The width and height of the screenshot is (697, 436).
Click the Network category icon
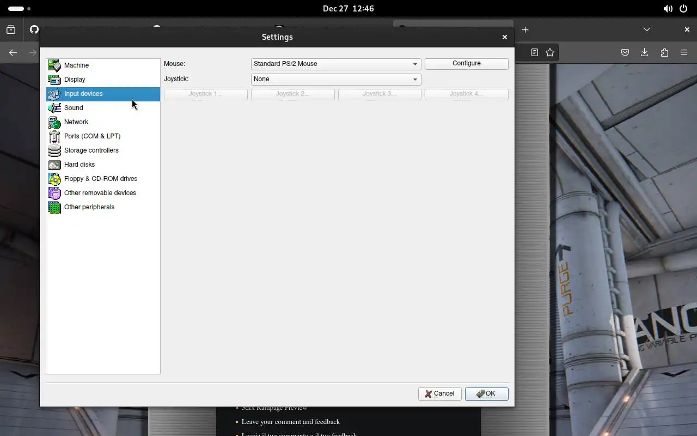(x=54, y=122)
